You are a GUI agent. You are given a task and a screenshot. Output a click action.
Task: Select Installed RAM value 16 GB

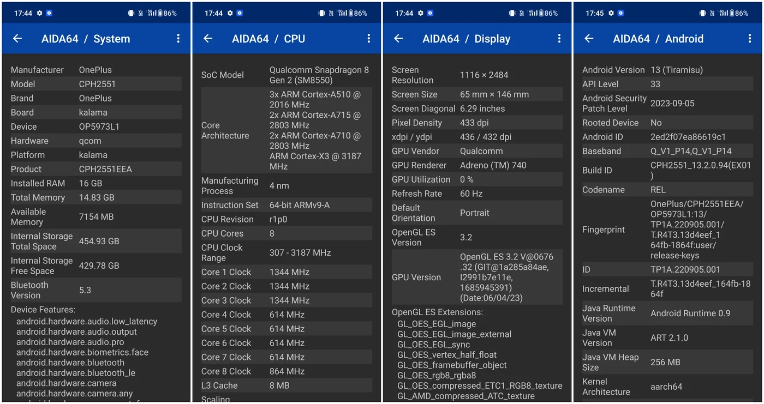(x=91, y=183)
